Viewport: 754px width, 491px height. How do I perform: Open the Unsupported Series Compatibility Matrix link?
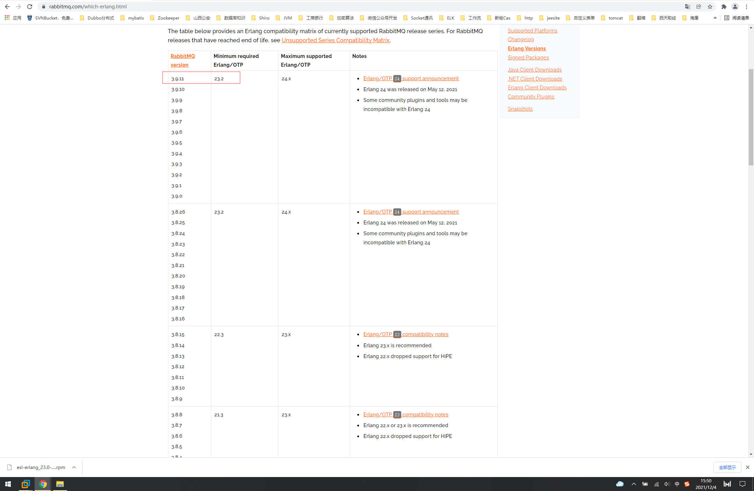point(335,40)
